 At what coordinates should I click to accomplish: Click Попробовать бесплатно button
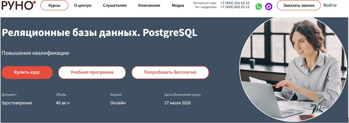coord(170,72)
